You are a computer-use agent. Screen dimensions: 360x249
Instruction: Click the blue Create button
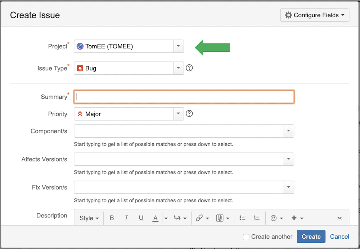311,236
